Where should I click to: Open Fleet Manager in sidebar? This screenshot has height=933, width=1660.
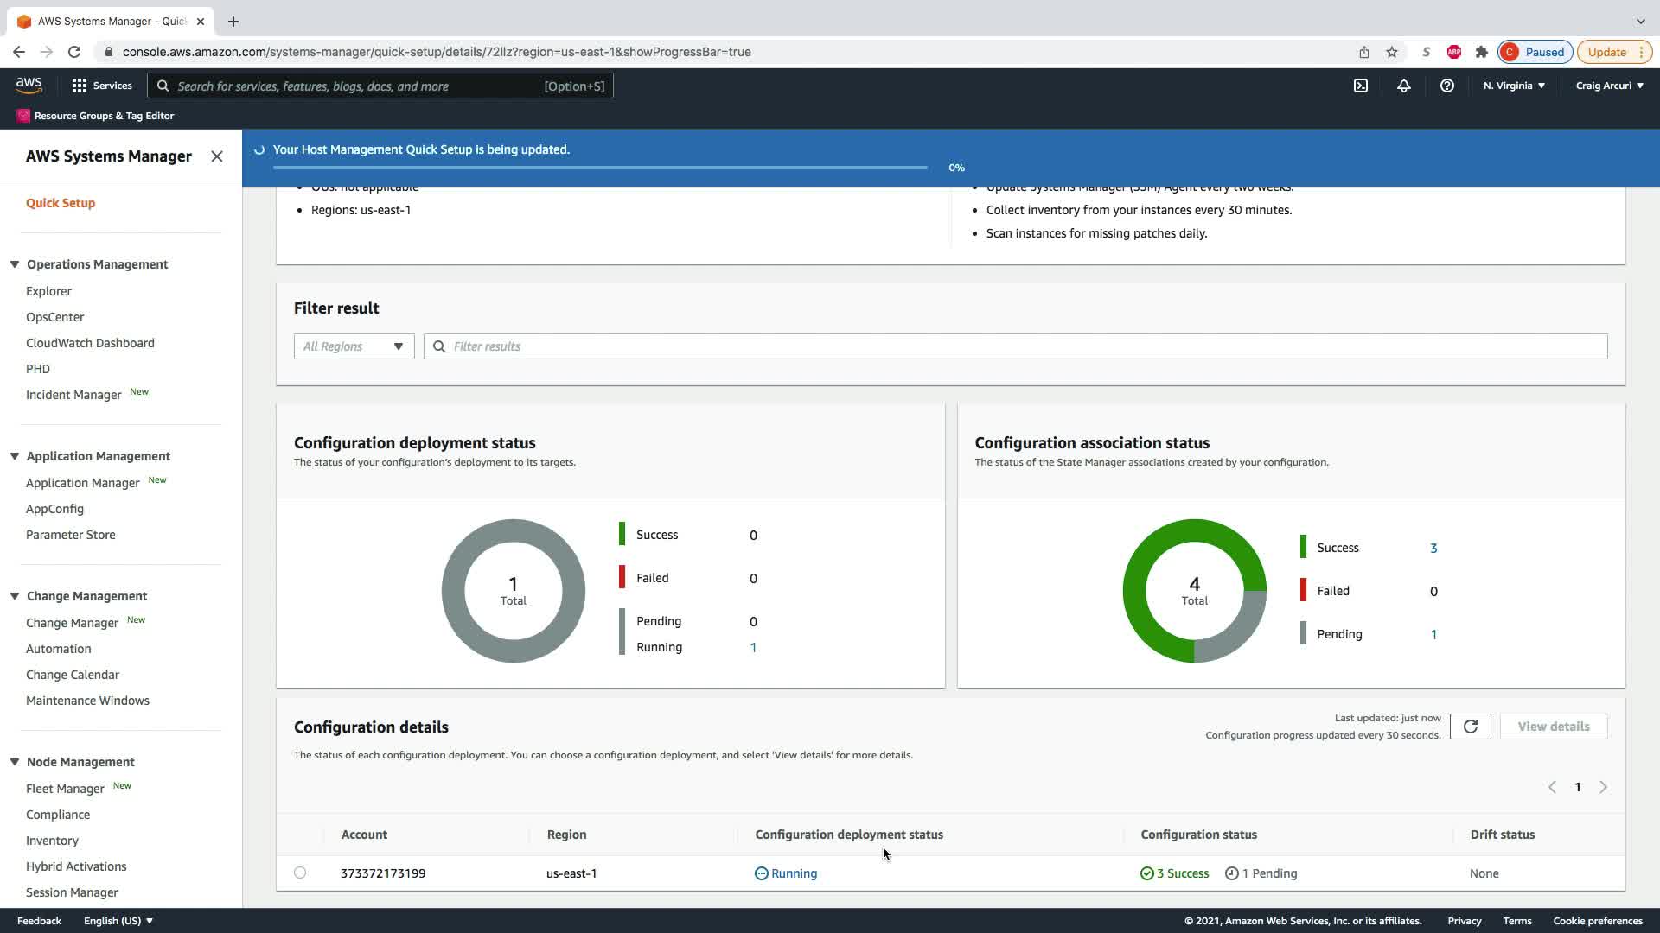click(x=65, y=789)
